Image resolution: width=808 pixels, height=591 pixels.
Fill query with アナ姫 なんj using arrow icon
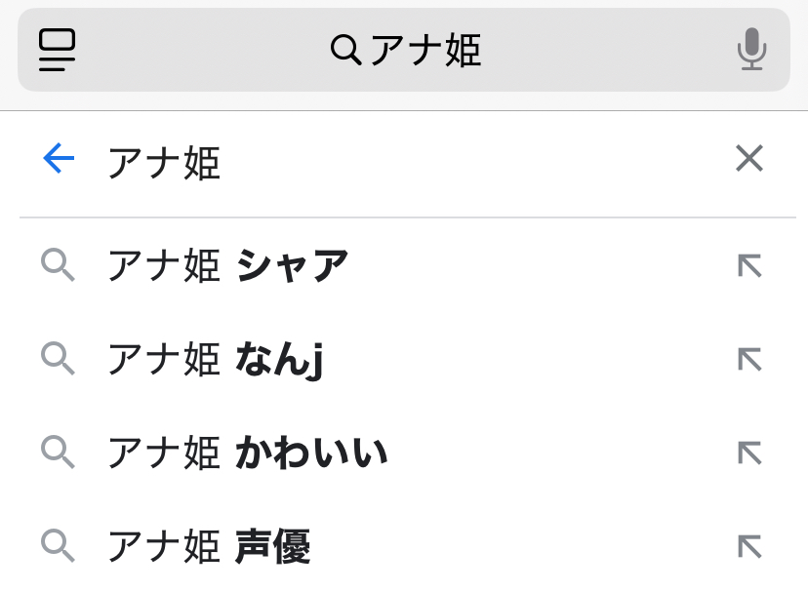[749, 359]
